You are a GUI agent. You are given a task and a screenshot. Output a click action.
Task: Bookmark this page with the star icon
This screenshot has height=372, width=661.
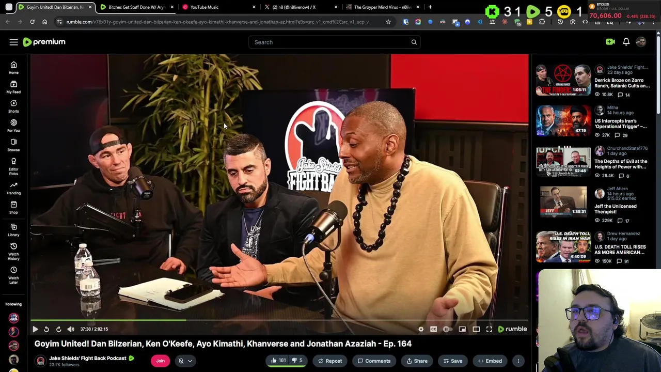[x=388, y=22]
